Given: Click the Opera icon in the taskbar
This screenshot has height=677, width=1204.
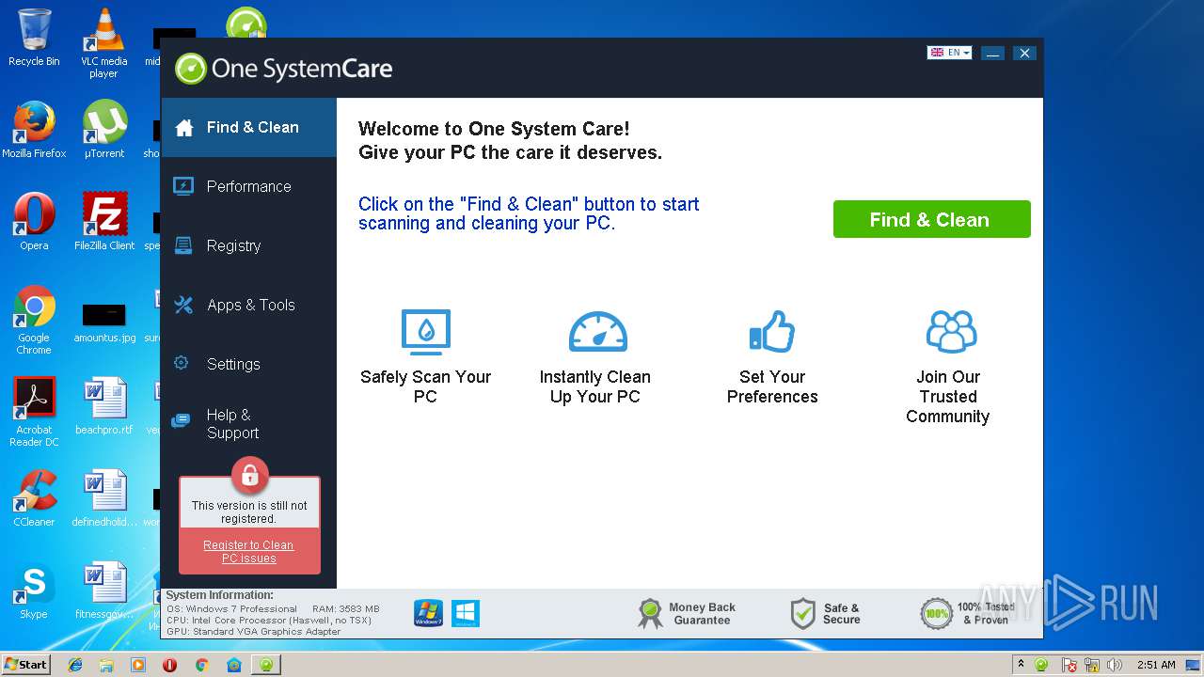Looking at the screenshot, I should [169, 664].
